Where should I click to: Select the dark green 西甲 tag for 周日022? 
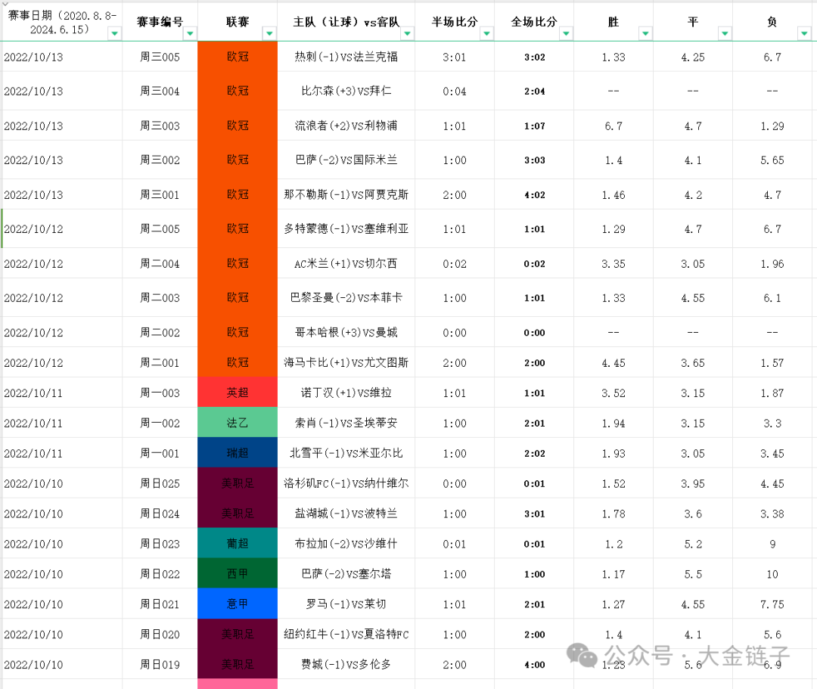[238, 574]
